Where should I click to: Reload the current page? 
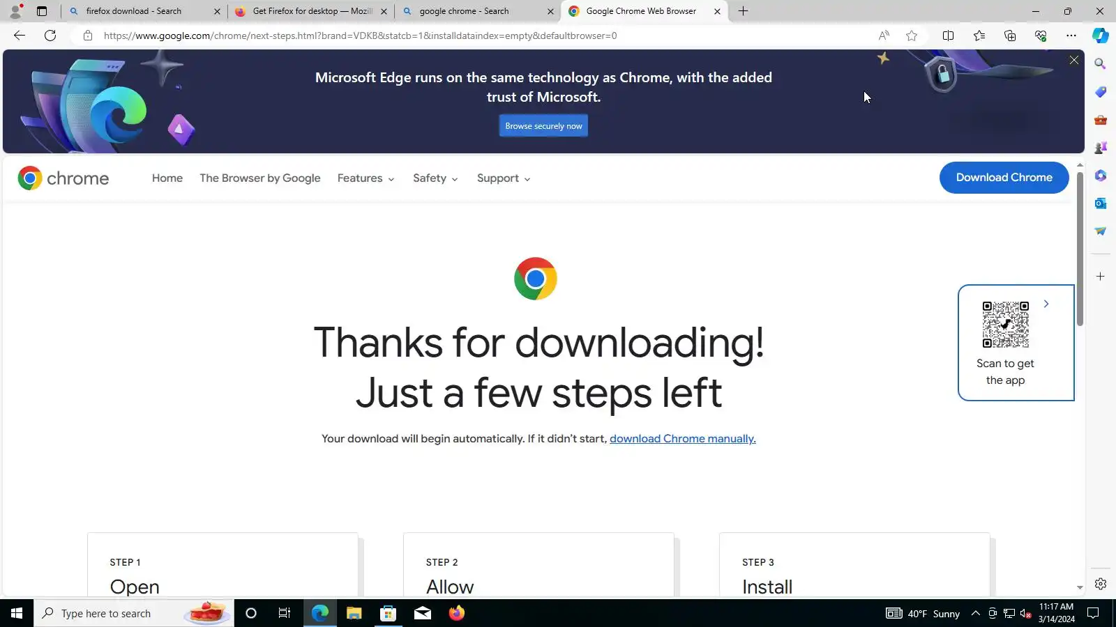(x=50, y=36)
